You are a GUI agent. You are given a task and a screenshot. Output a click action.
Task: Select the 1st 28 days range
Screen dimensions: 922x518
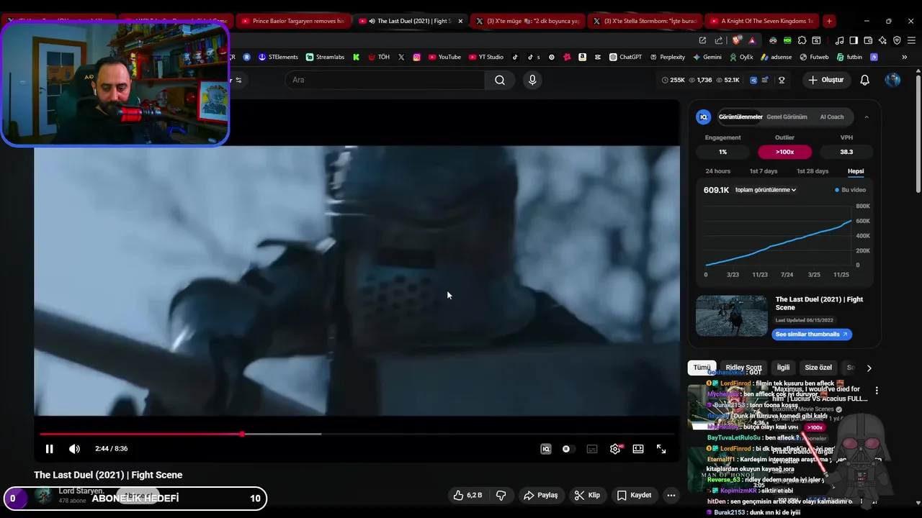813,171
